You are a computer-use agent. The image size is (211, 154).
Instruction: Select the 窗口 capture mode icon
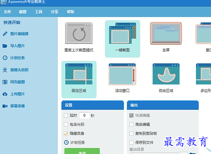click(x=204, y=33)
